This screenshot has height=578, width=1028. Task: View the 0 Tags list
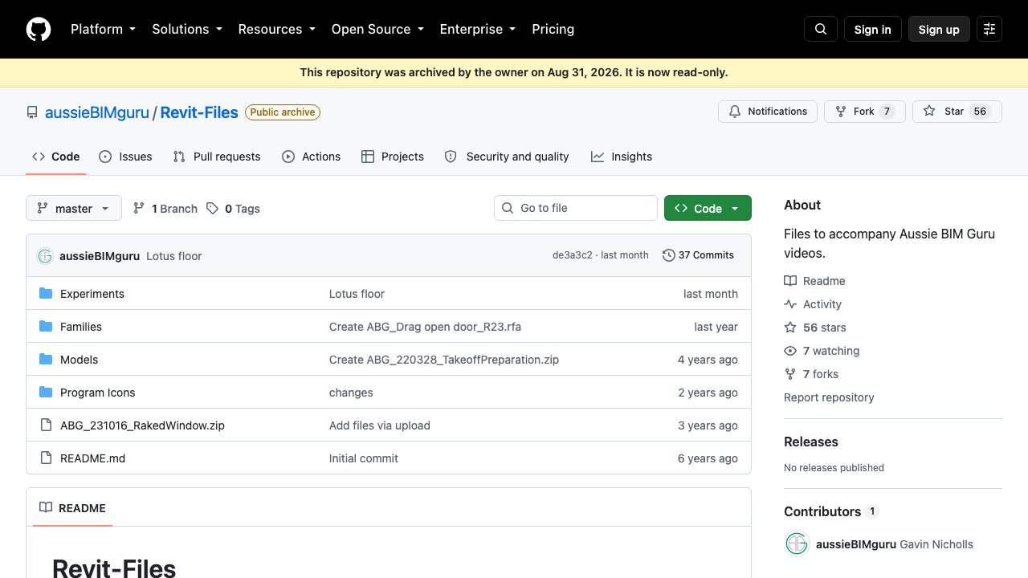pyautogui.click(x=233, y=209)
